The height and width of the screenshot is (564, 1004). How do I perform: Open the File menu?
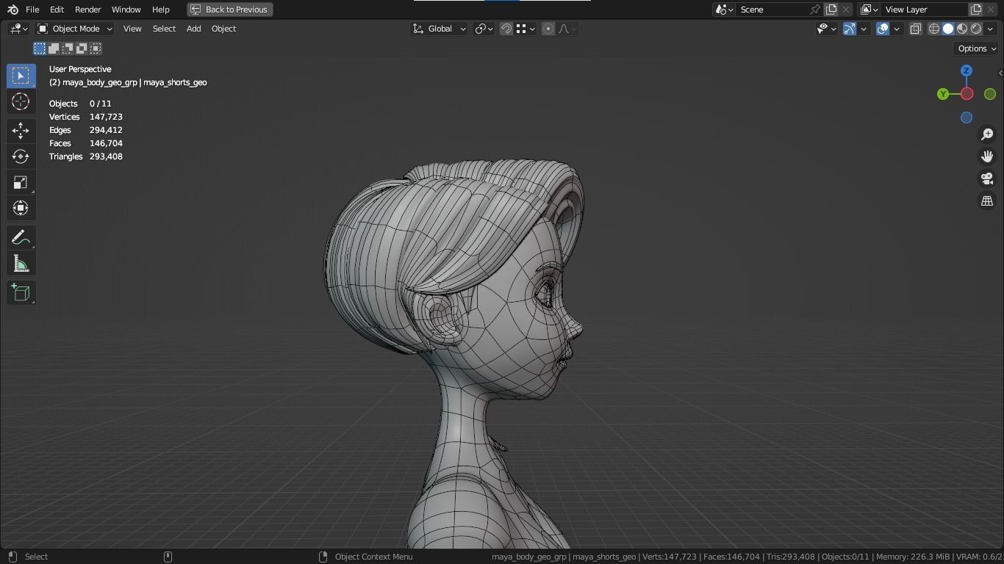pyautogui.click(x=32, y=10)
